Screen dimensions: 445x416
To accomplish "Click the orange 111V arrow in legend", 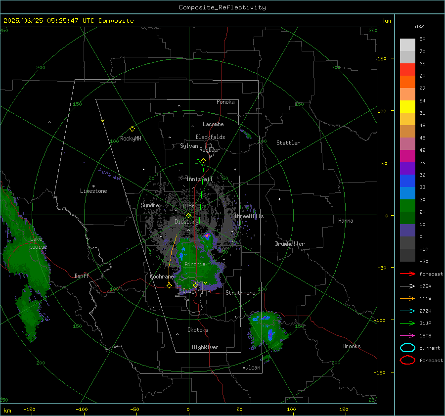I will tap(407, 298).
